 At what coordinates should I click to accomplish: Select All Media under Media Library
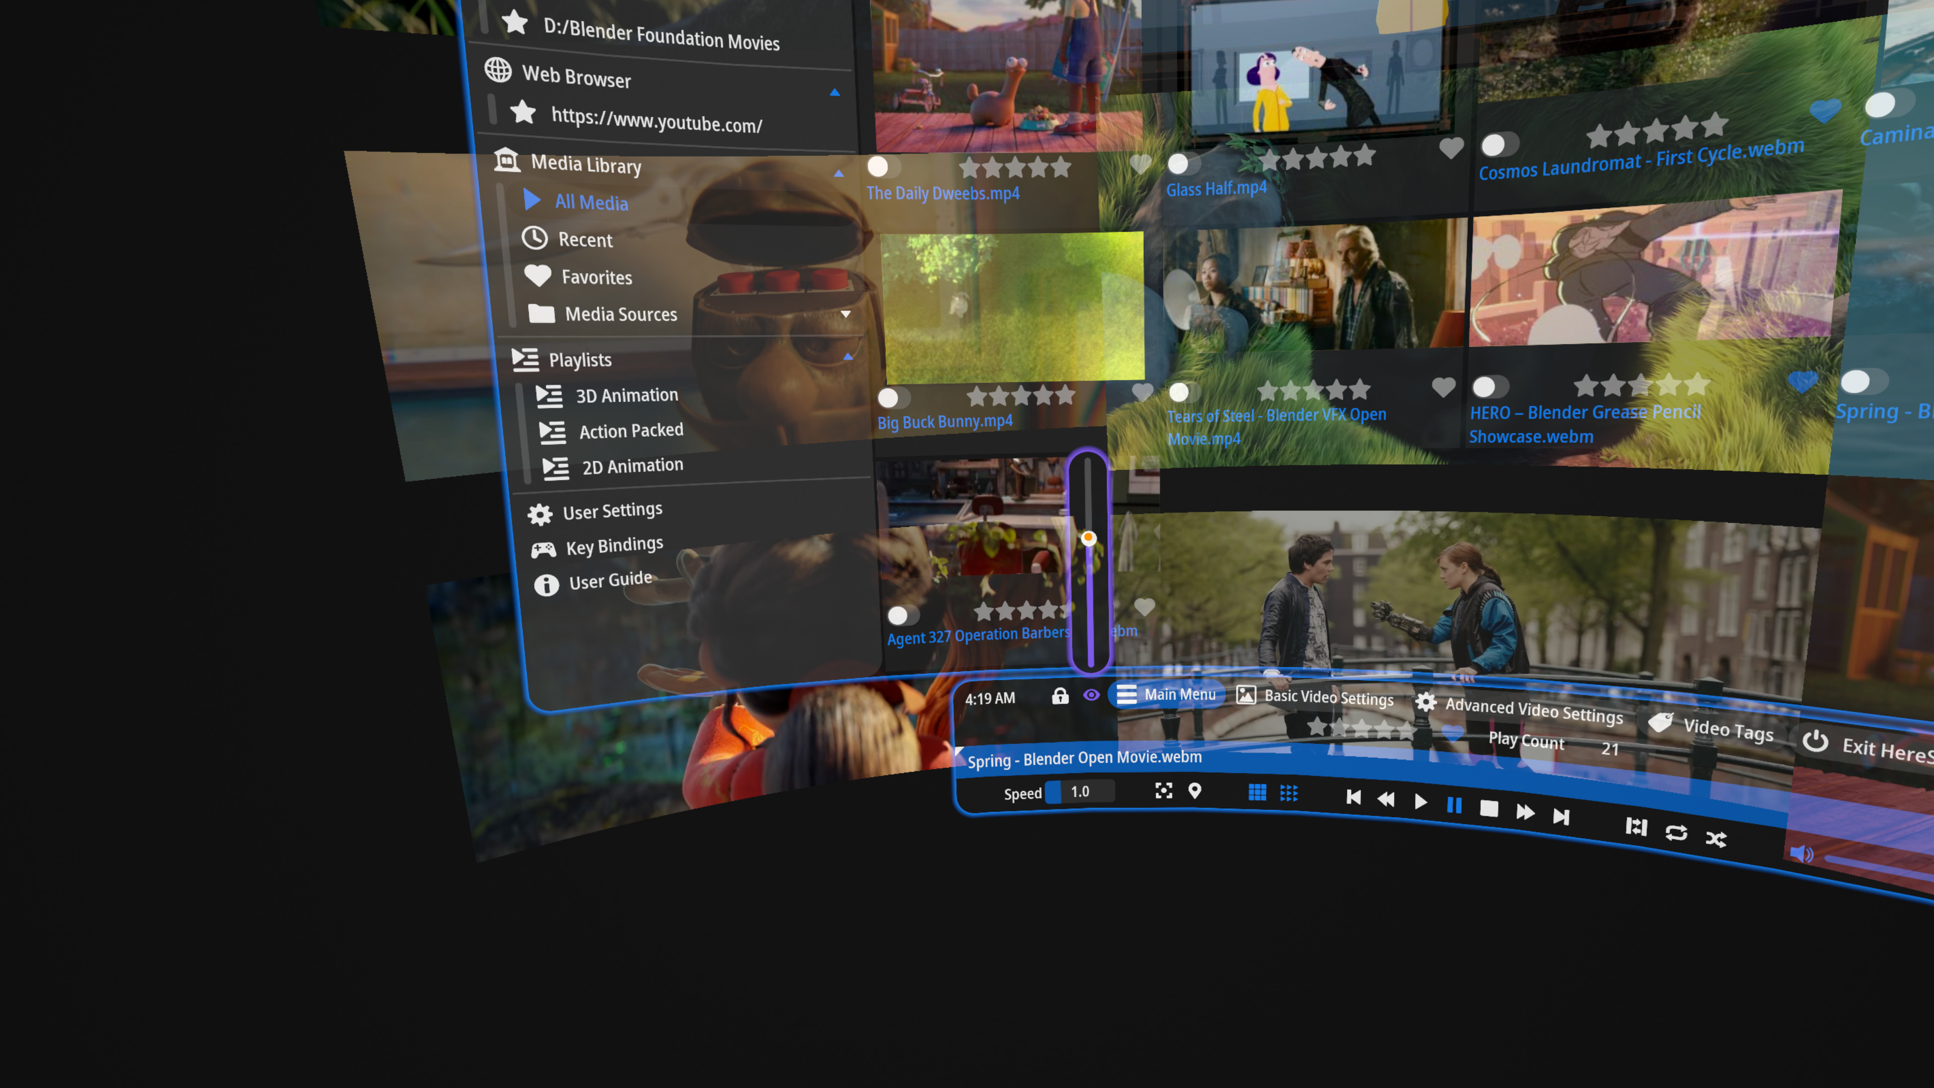592,202
